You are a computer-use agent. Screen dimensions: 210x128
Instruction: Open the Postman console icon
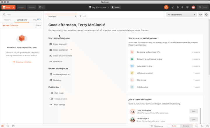[13, 126]
